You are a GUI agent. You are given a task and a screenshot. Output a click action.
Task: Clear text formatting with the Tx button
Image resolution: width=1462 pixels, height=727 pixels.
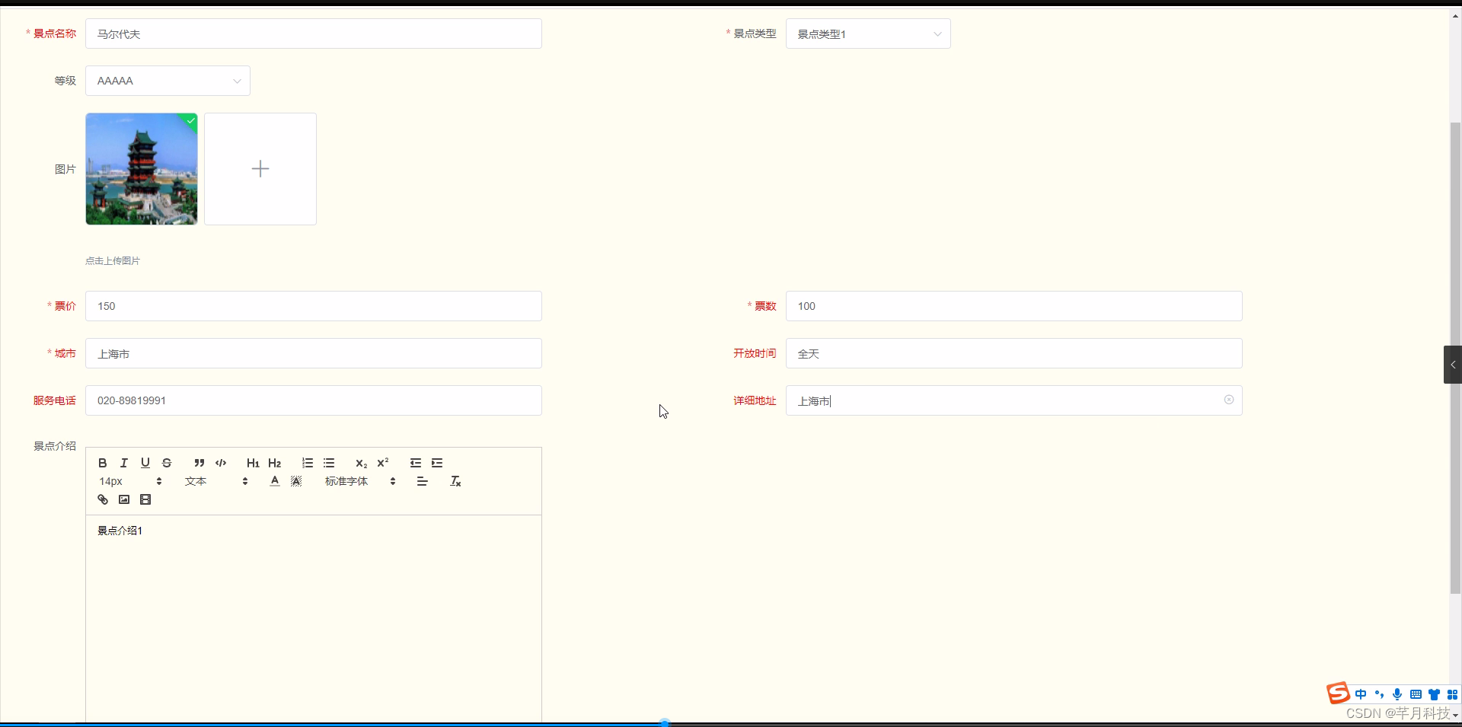pyautogui.click(x=455, y=481)
